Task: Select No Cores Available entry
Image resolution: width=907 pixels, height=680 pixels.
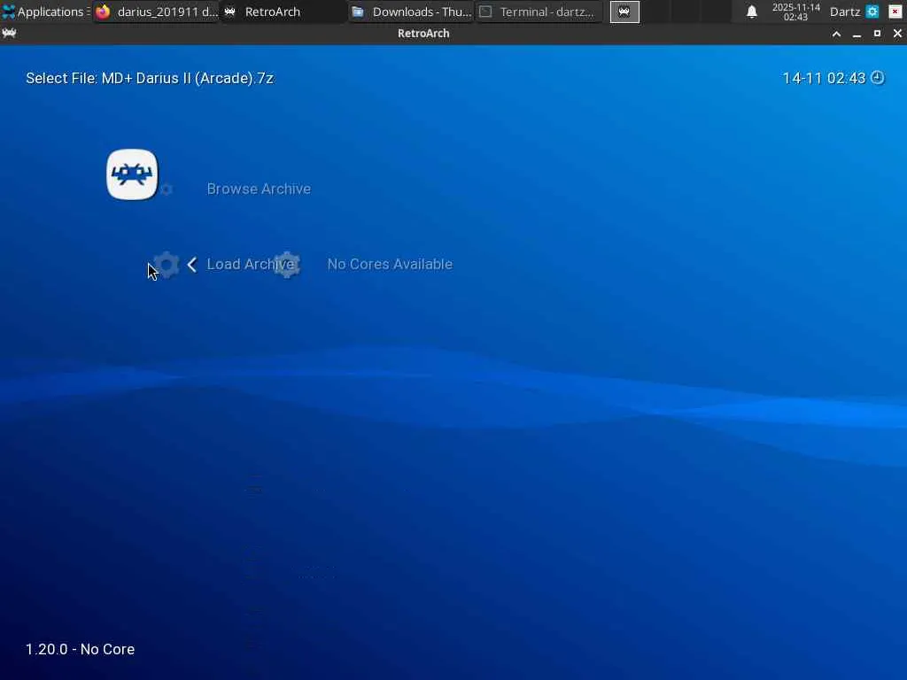Action: point(390,264)
